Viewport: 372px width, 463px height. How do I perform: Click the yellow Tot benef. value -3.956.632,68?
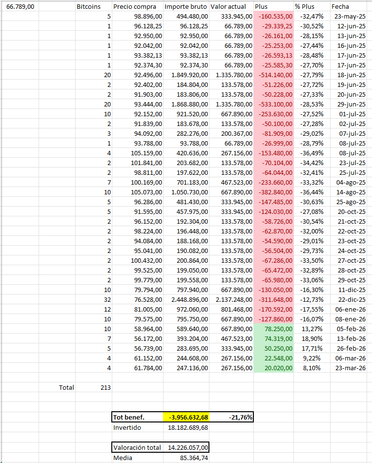[186, 417]
